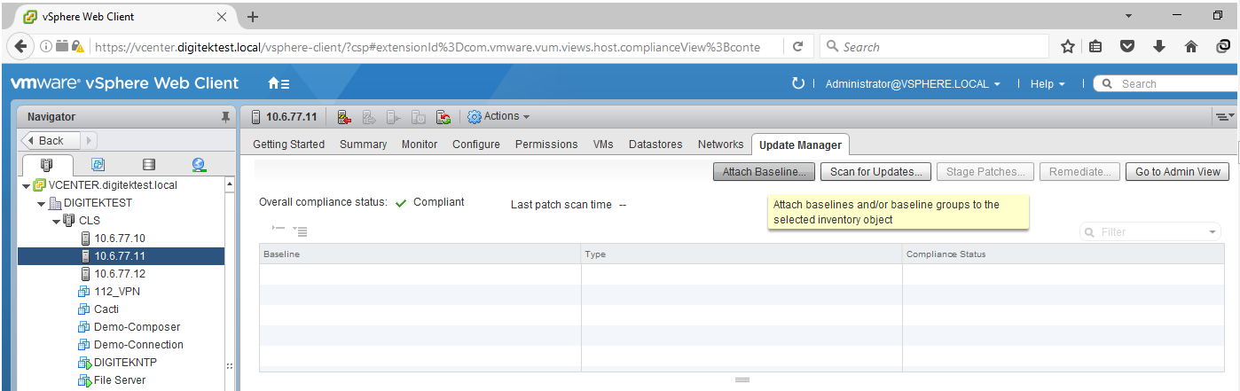
Task: Select the 112_VPN virtual machine
Action: coord(110,292)
